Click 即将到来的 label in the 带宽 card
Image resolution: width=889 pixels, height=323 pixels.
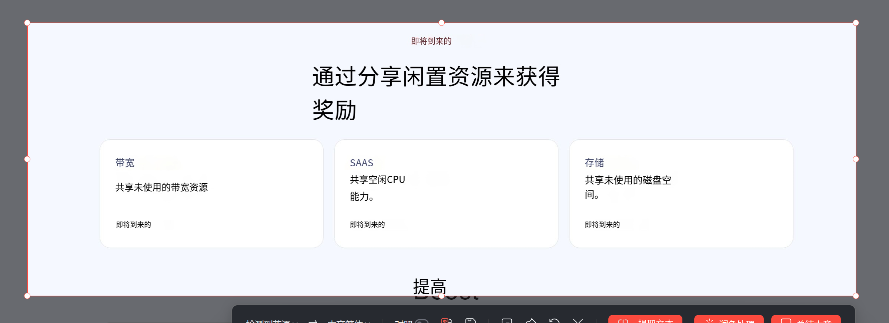[133, 225]
